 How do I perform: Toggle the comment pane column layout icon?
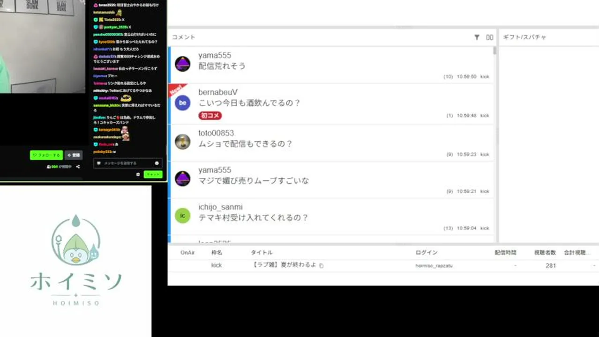490,37
